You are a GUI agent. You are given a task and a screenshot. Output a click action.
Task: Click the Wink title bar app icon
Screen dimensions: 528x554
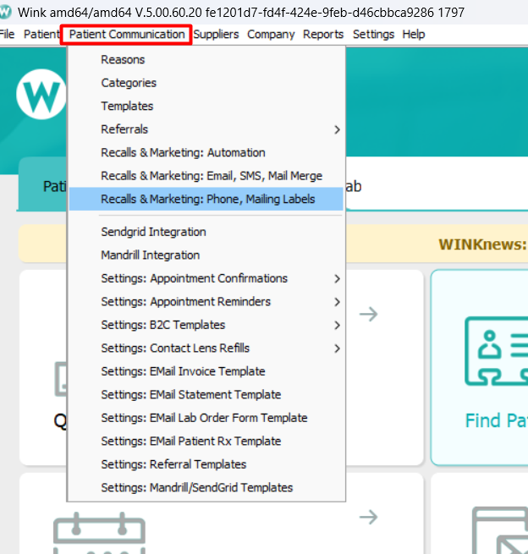click(5, 13)
